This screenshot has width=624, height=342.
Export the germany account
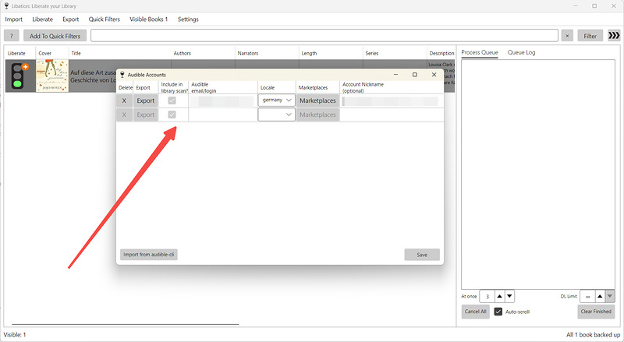(146, 100)
